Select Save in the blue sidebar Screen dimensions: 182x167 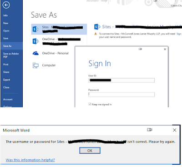[6, 38]
